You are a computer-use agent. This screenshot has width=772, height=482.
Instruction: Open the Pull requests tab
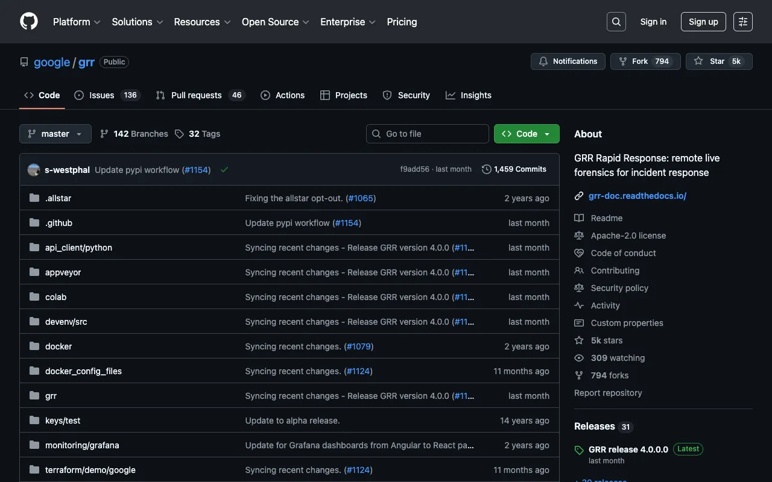point(196,95)
